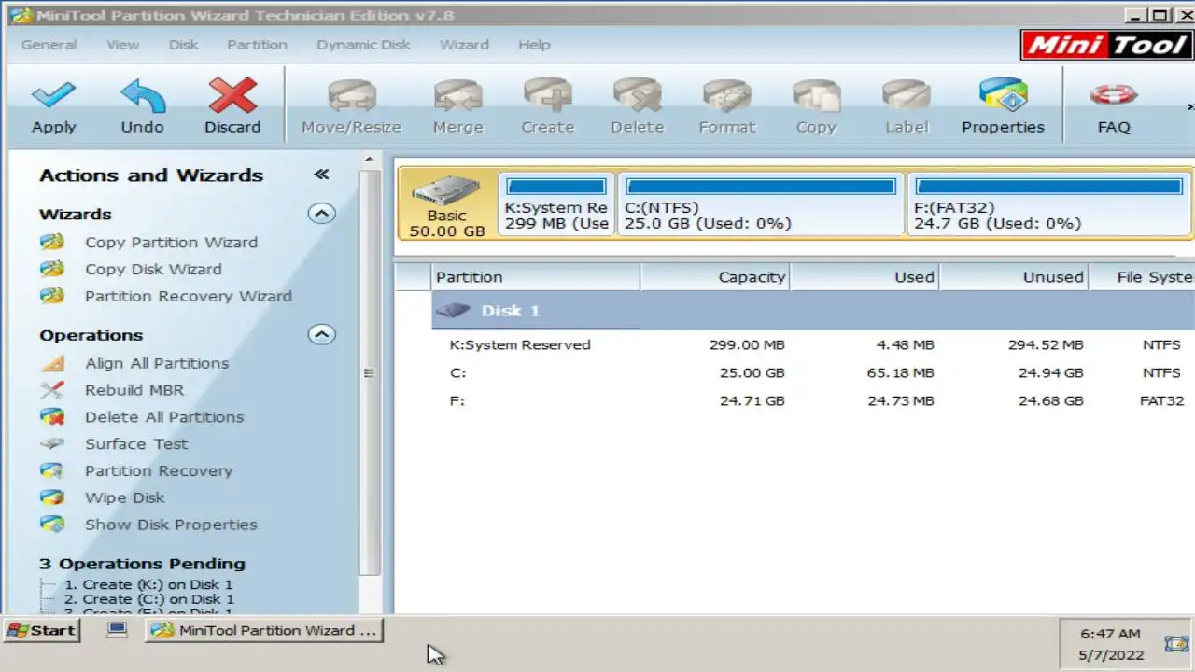
Task: Collapse the Operations section
Action: pyautogui.click(x=321, y=334)
